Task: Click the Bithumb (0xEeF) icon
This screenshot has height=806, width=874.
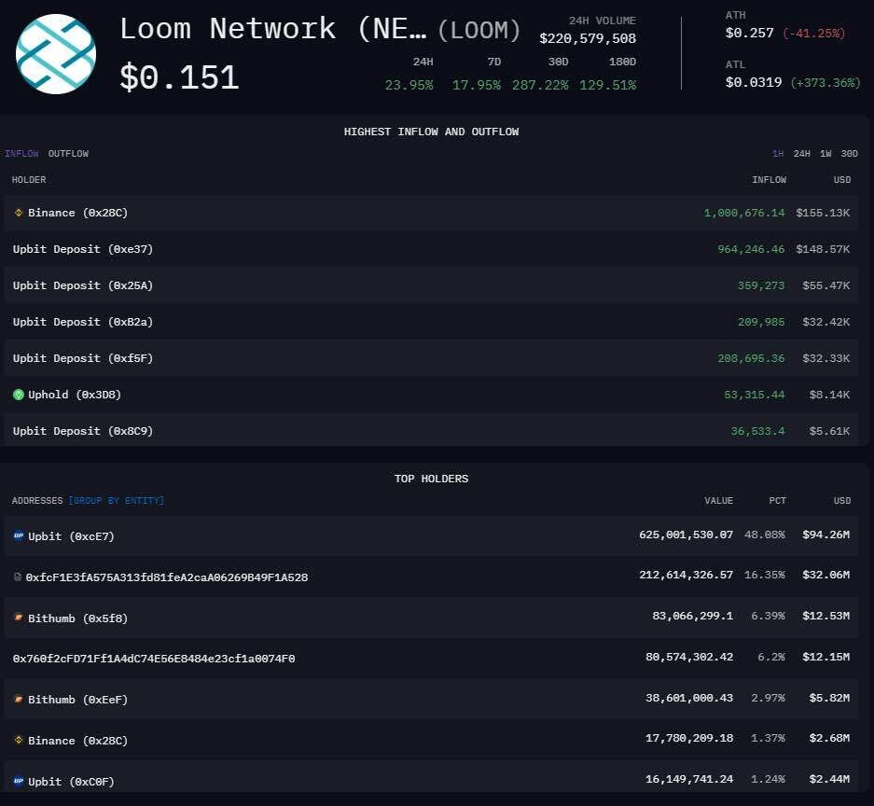Action: 18,699
